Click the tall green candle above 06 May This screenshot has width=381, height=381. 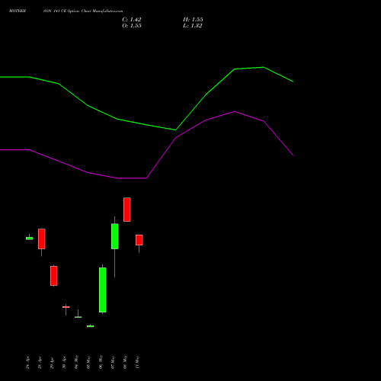click(x=103, y=290)
